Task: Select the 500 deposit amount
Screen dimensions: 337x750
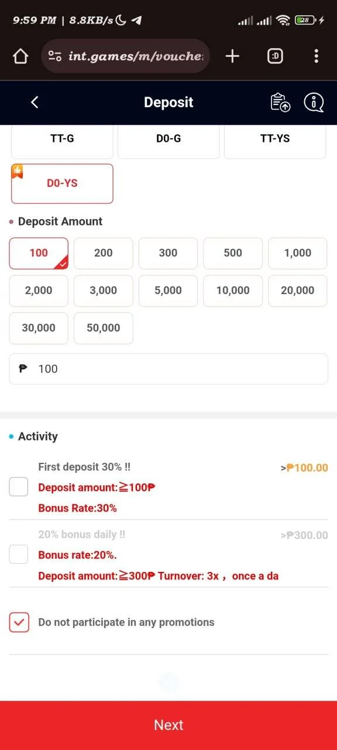Action: 233,253
